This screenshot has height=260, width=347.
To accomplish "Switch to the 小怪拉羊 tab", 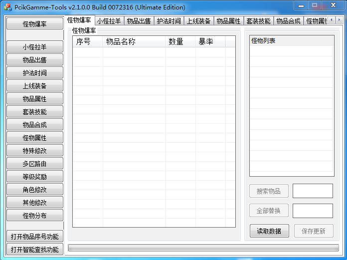I will [109, 21].
